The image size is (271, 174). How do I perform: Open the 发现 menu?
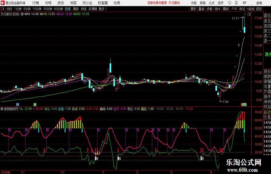coord(73,3)
